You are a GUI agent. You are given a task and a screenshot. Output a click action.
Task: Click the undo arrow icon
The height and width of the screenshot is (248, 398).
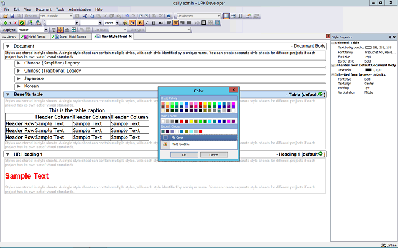127,16
